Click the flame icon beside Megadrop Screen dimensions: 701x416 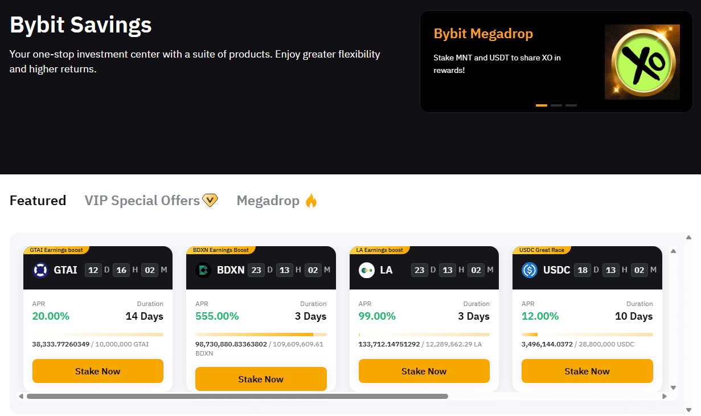click(311, 200)
